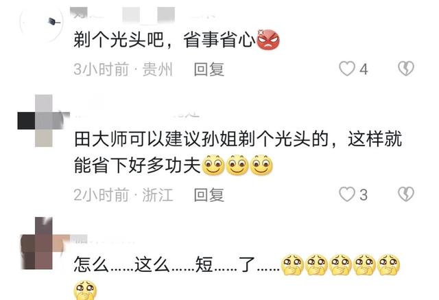439x300 pixels.
Task: Select the comment text "怎么……这么……短……了"
Action: coord(177,264)
